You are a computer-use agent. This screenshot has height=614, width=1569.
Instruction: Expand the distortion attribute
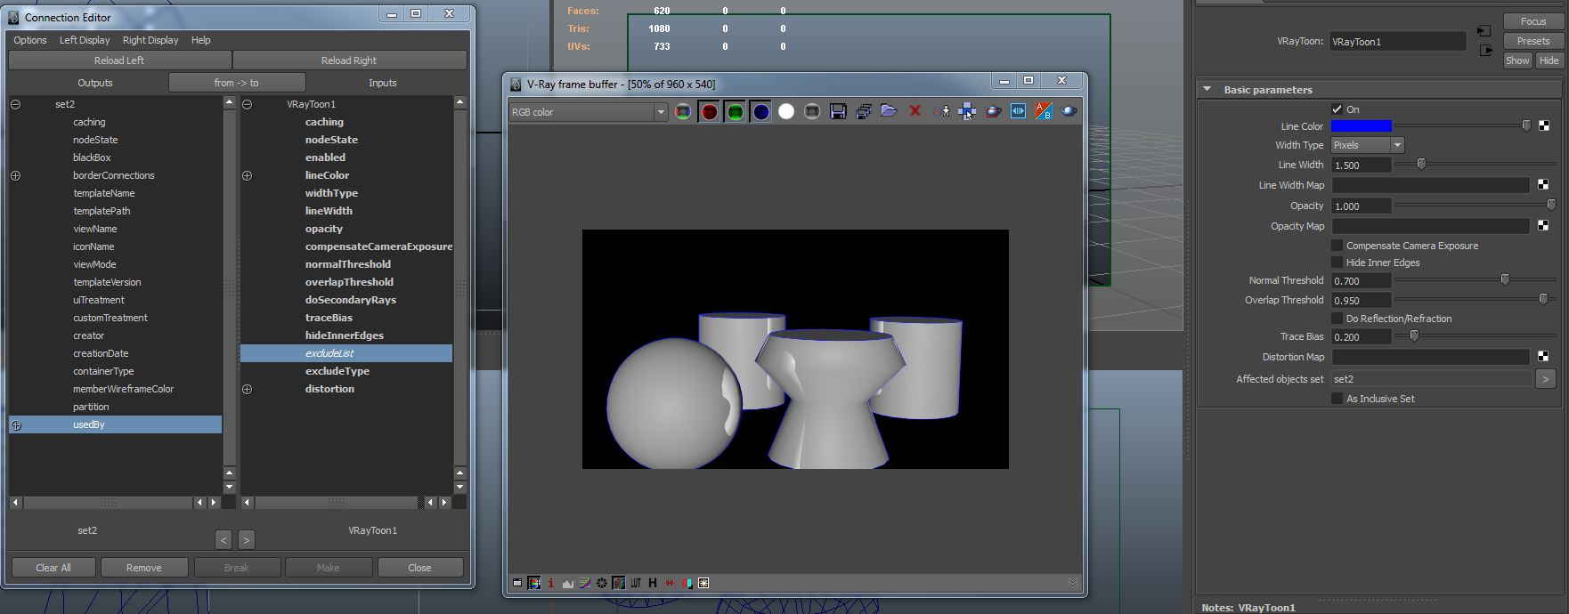[248, 389]
